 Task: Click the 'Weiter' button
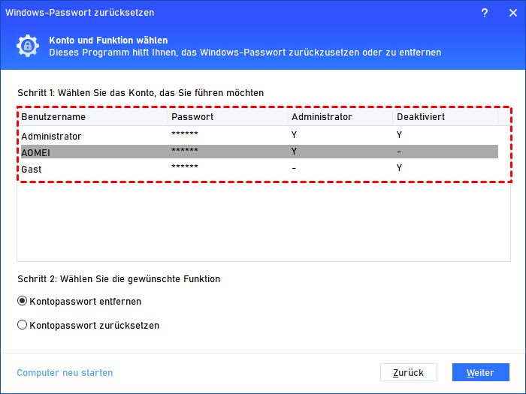(x=480, y=372)
